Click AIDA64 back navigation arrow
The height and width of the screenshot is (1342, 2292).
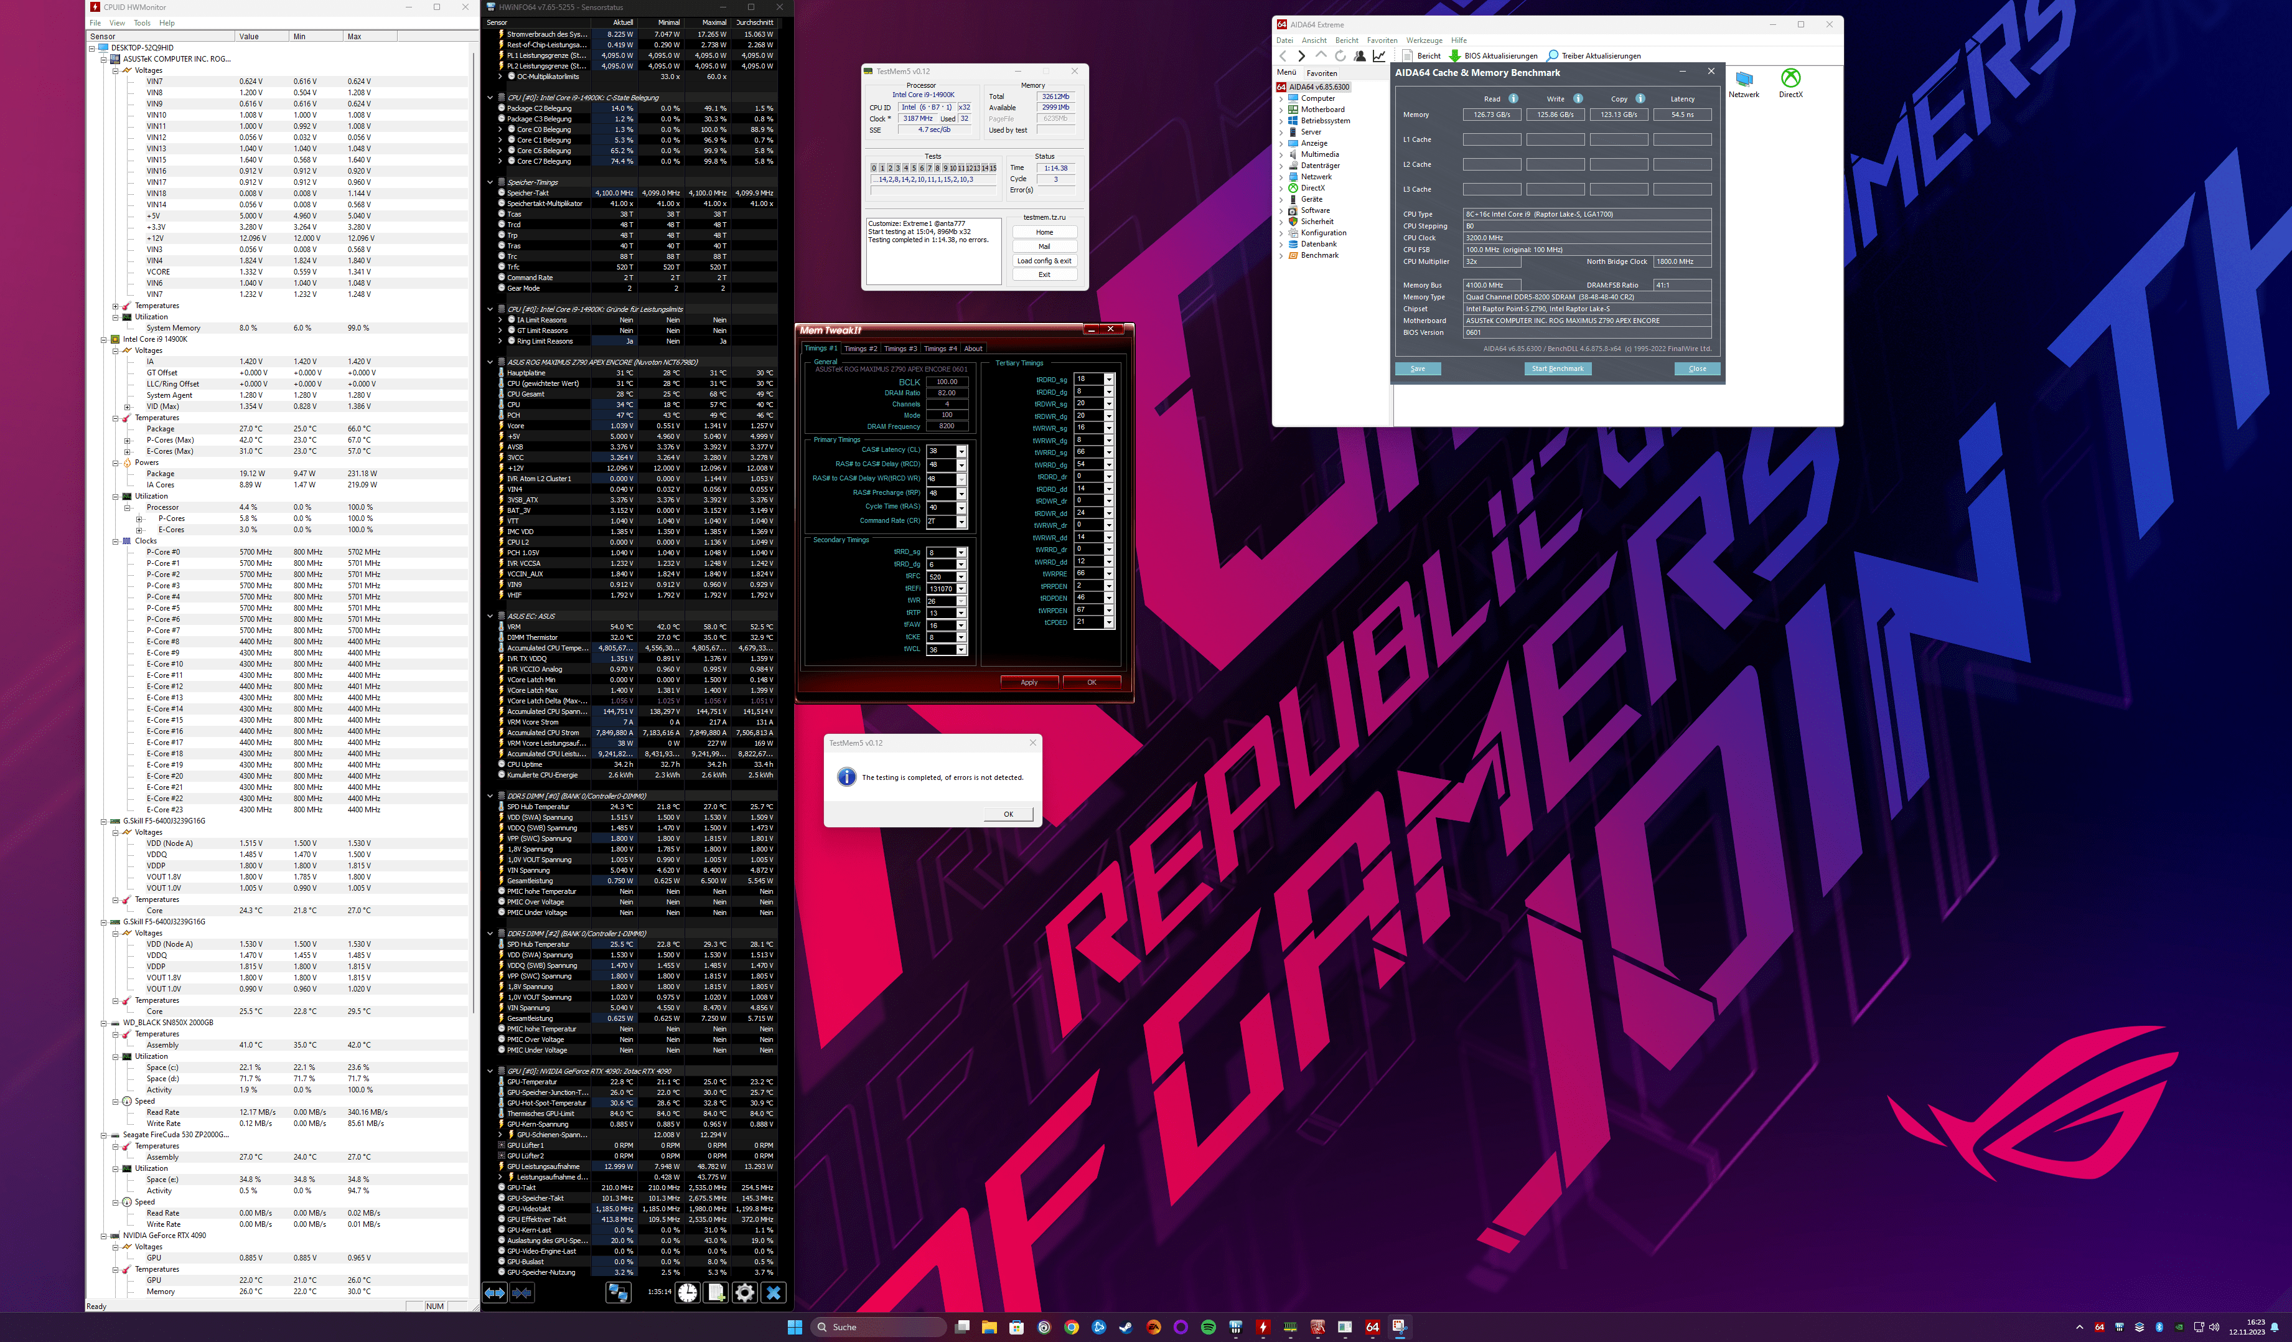point(1283,55)
